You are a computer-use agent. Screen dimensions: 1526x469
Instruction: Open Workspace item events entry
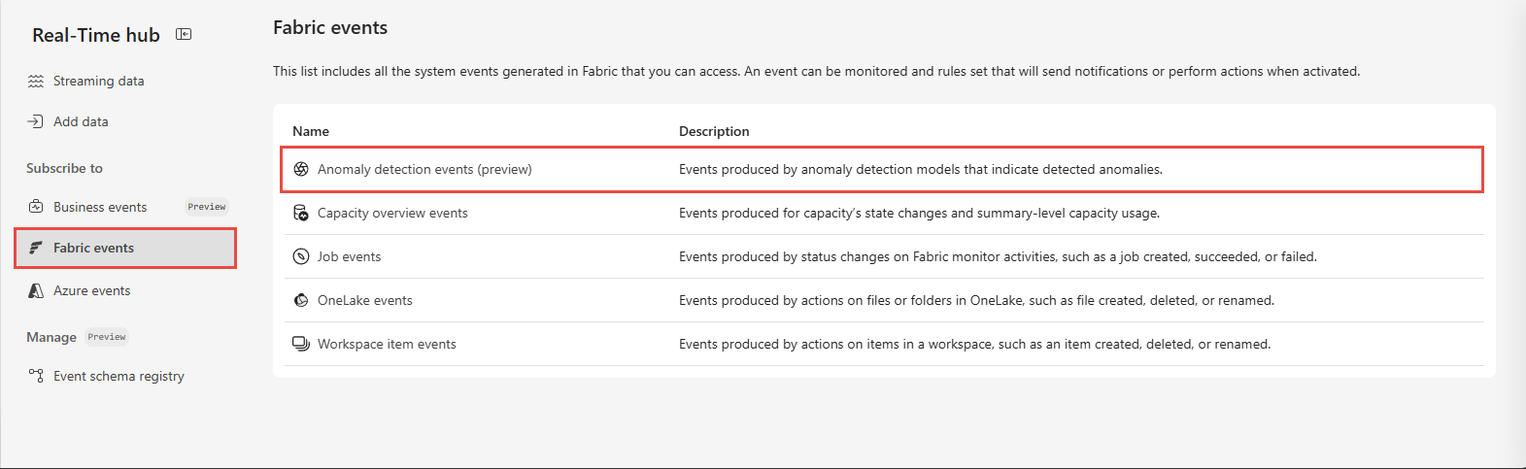point(387,344)
